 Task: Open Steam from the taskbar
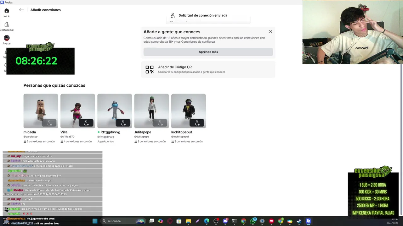point(299,221)
